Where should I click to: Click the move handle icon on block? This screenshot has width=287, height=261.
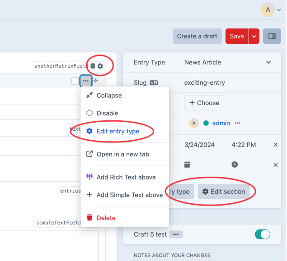pos(96,81)
